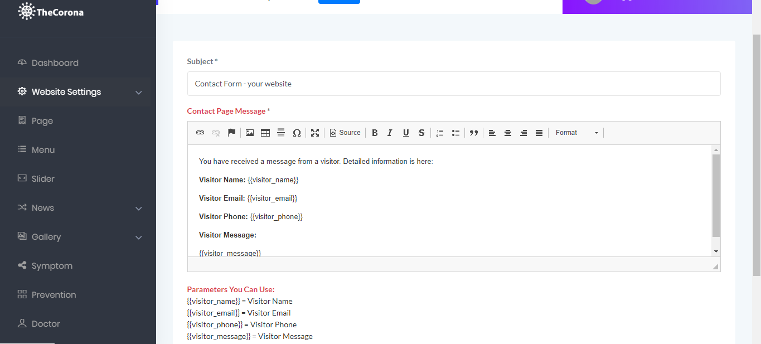Collapse Website Settings chevron
The height and width of the screenshot is (344, 761).
[x=139, y=93]
